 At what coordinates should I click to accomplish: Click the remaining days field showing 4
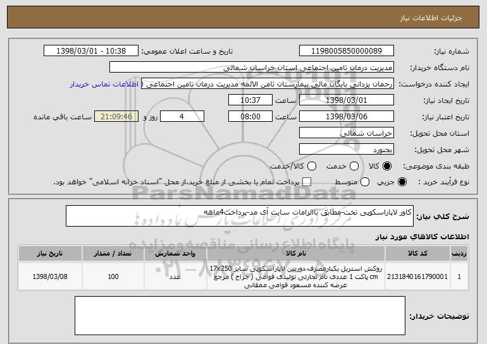182,117
